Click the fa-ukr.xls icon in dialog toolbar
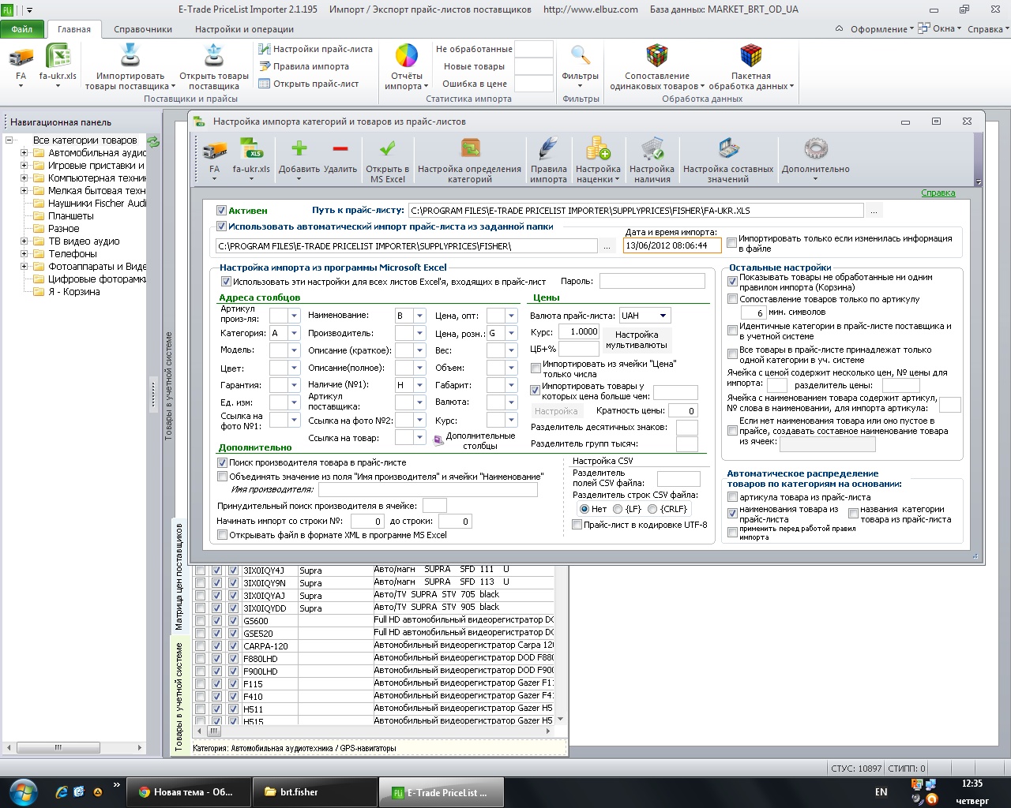 click(251, 149)
